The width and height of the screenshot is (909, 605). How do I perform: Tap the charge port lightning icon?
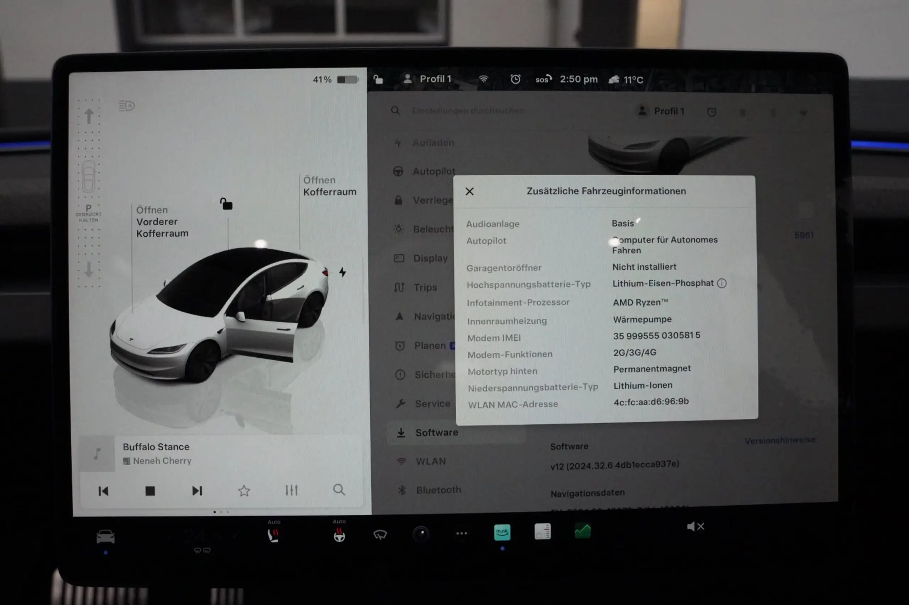[x=342, y=272]
